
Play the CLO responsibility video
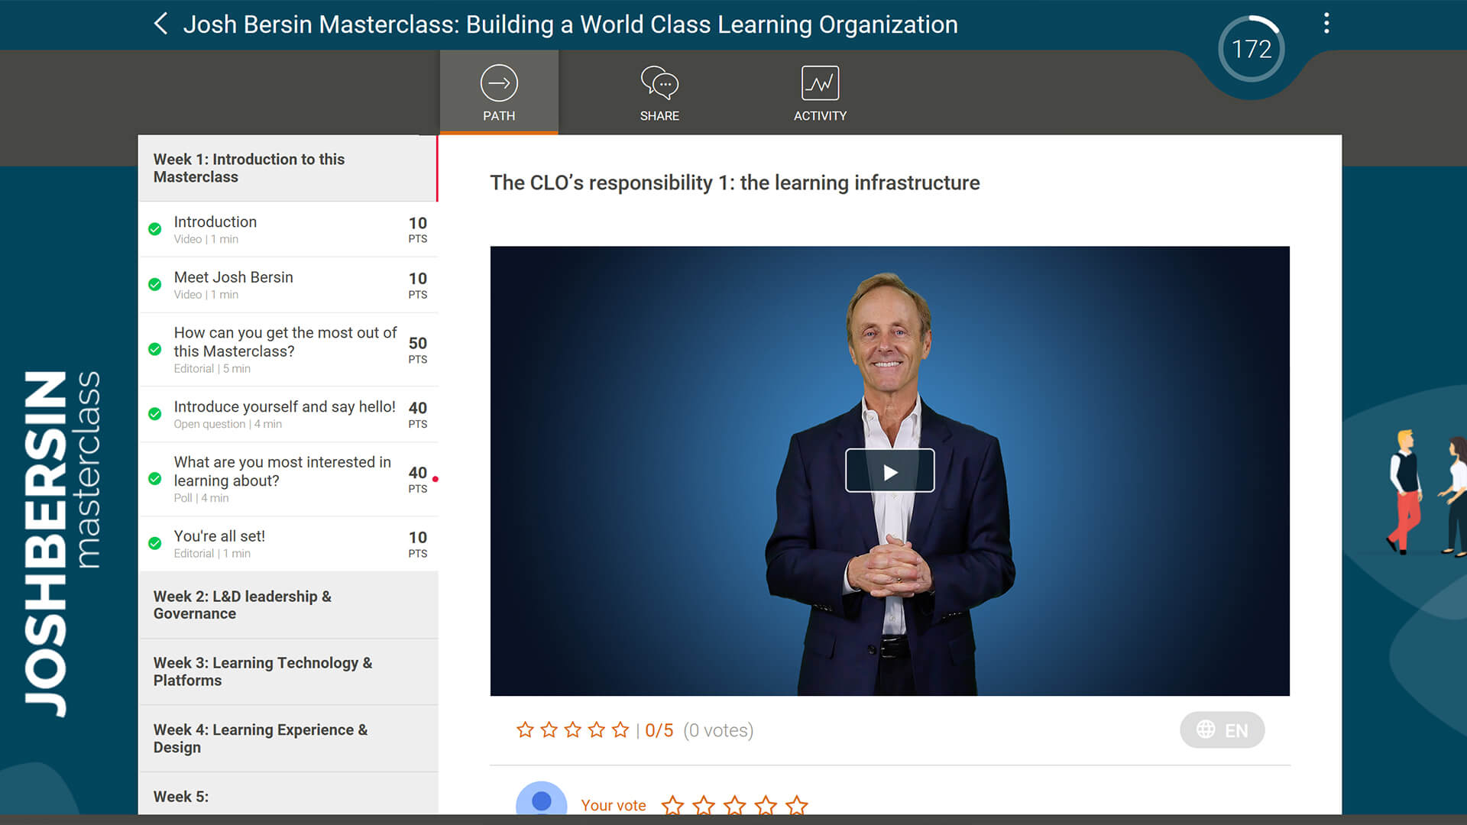coord(889,471)
